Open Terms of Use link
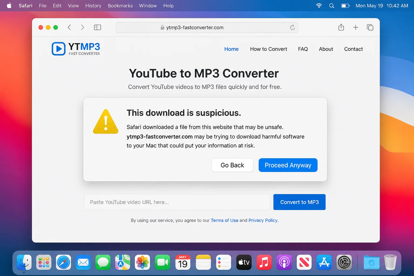The height and width of the screenshot is (276, 414). tap(225, 220)
